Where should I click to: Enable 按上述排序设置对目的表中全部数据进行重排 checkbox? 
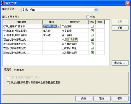(8, 83)
